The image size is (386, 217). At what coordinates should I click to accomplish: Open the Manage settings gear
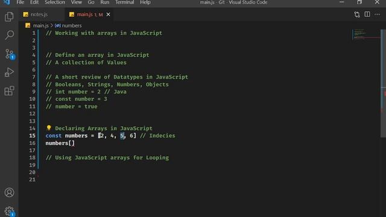10,211
